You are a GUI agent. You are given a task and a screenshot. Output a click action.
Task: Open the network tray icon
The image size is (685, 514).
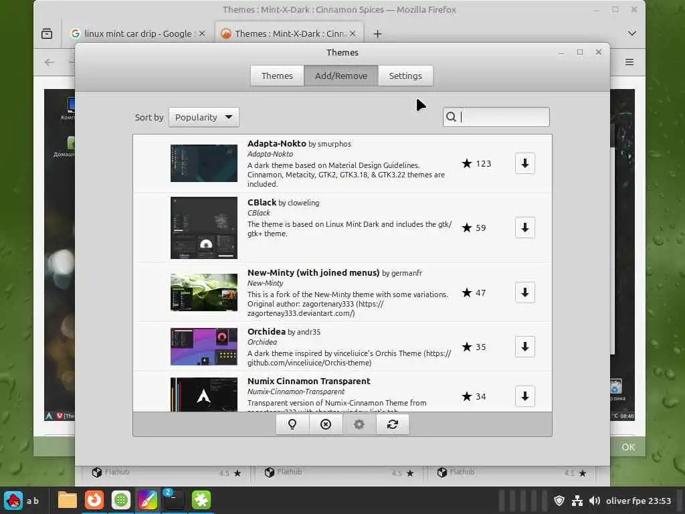tap(577, 501)
